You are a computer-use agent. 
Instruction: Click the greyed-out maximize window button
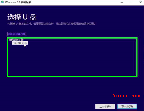[131, 2]
